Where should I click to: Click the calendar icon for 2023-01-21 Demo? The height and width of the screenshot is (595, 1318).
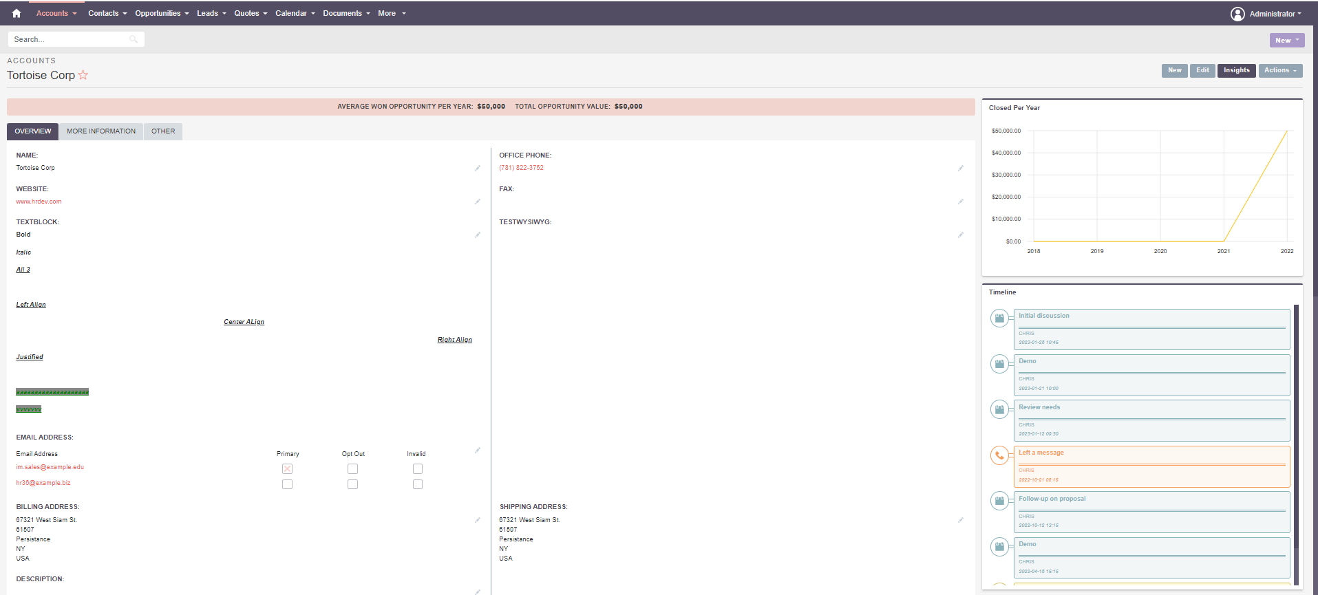[x=999, y=363]
